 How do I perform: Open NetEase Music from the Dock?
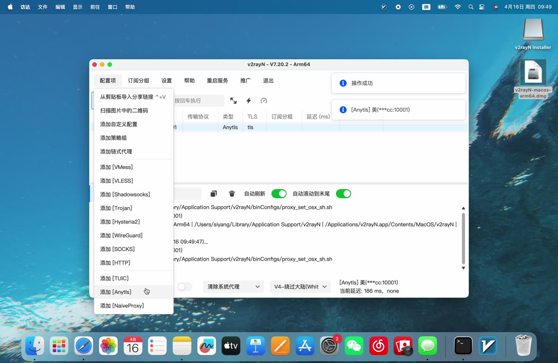379,346
